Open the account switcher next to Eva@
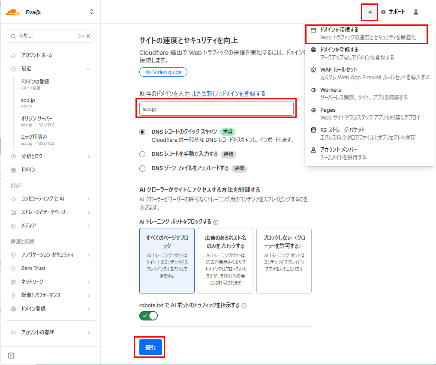 point(91,12)
